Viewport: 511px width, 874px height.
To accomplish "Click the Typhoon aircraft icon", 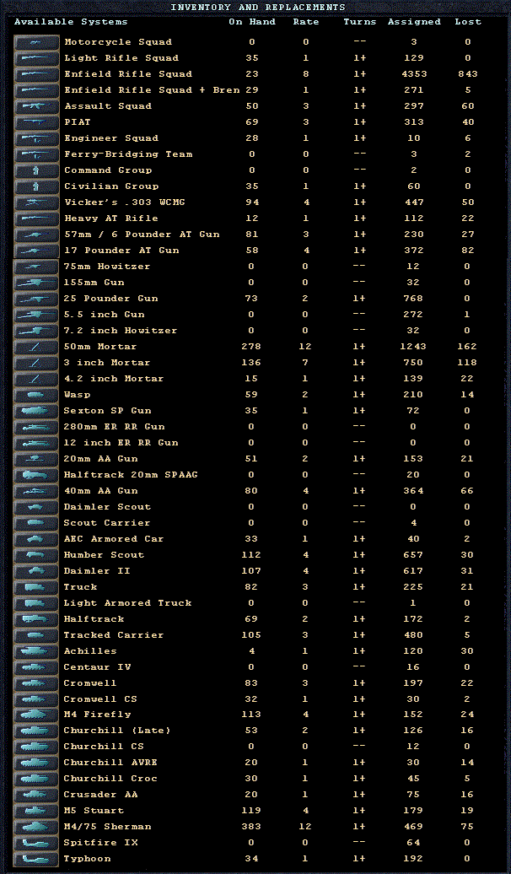I will pyautogui.click(x=36, y=860).
